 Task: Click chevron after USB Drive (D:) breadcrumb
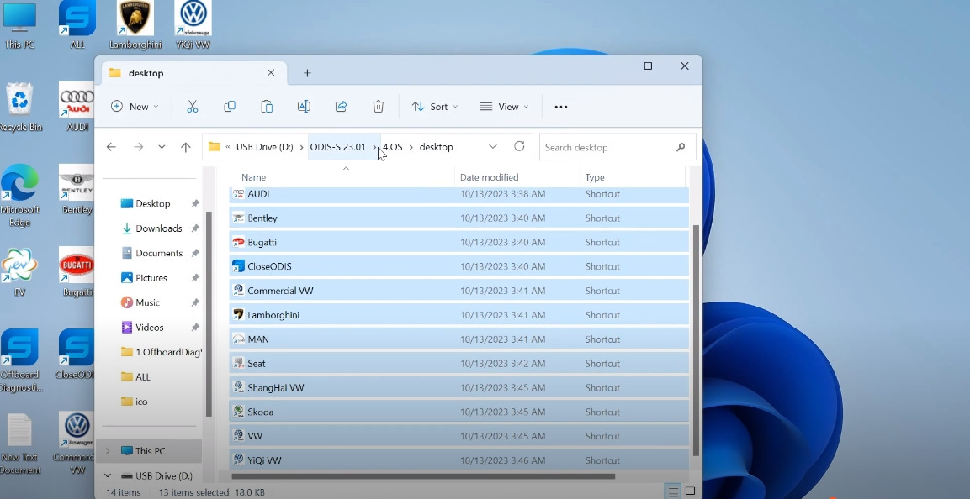click(301, 147)
